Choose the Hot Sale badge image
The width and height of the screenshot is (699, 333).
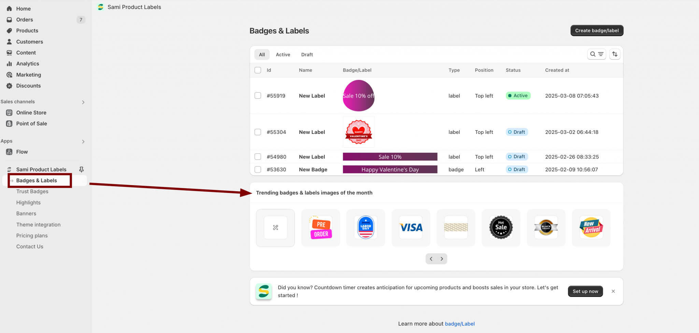(501, 228)
